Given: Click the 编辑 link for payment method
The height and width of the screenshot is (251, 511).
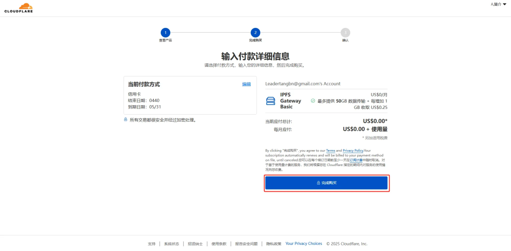Looking at the screenshot, I should [x=247, y=84].
